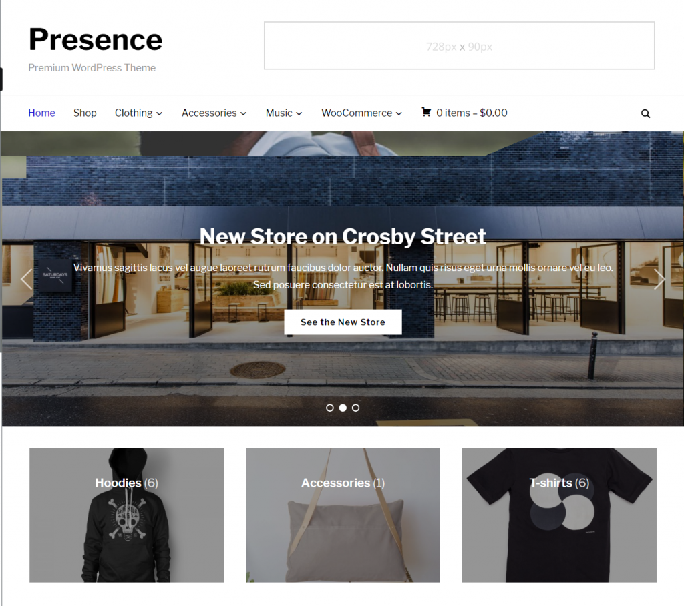
Task: Go to the Home menu item
Action: pos(41,113)
